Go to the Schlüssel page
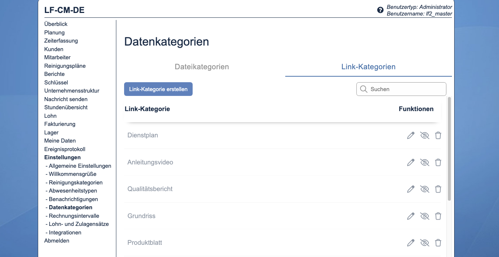Image resolution: width=499 pixels, height=257 pixels. [56, 83]
